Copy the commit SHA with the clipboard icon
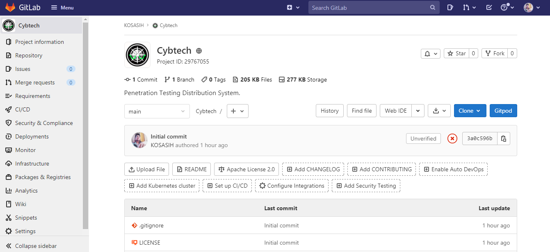This screenshot has height=252, width=550. click(x=504, y=138)
